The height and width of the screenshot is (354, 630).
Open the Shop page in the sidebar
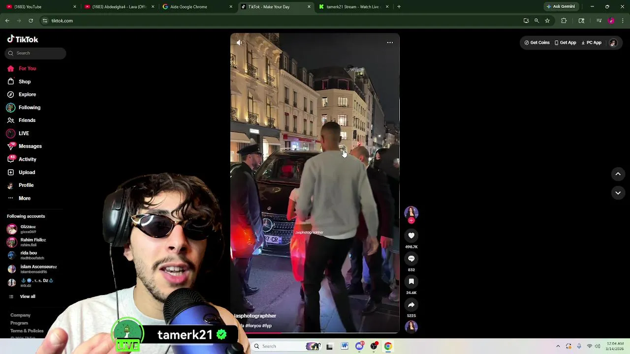click(19, 82)
